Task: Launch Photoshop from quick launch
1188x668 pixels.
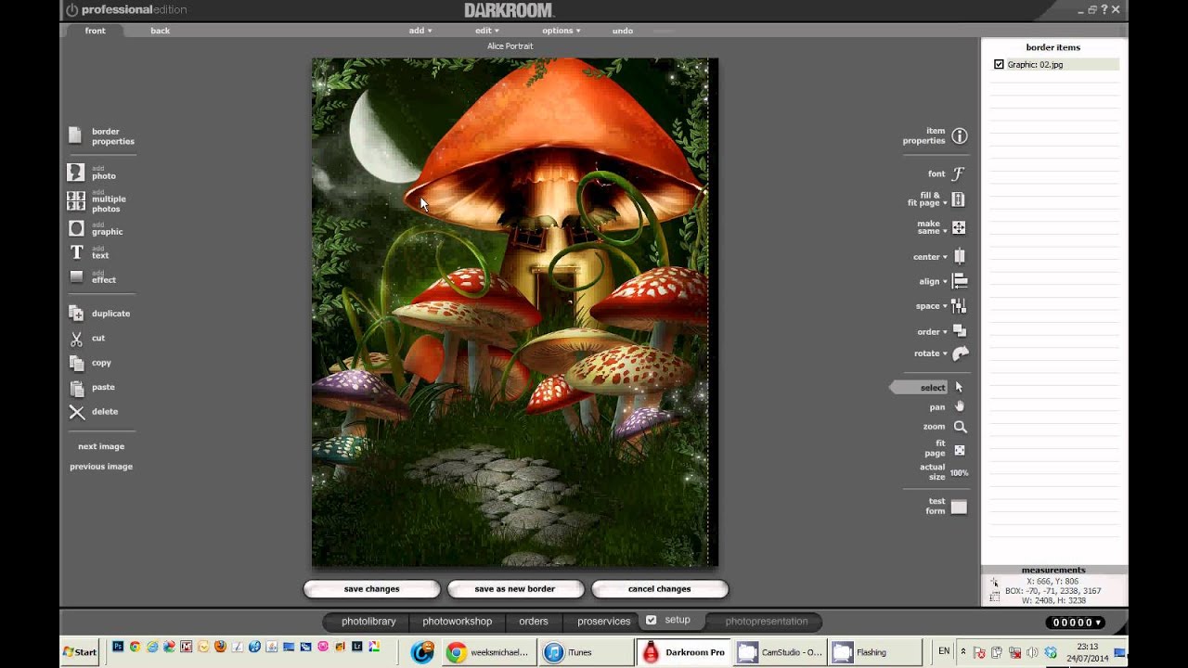Action: click(x=118, y=647)
